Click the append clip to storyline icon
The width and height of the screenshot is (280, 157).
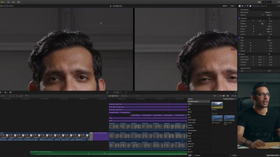17,96
